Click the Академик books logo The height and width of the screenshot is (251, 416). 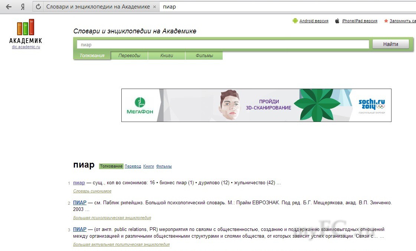tap(26, 28)
